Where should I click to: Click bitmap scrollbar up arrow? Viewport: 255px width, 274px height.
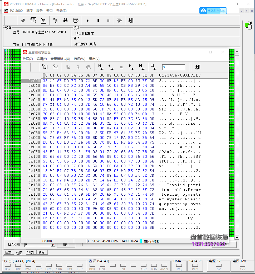click(x=237, y=51)
